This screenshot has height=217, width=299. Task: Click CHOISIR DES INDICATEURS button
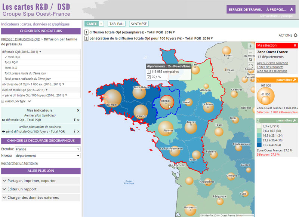coord(41,31)
